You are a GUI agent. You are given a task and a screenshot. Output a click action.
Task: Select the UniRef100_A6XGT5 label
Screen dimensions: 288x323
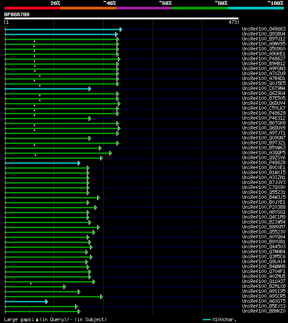click(x=264, y=301)
